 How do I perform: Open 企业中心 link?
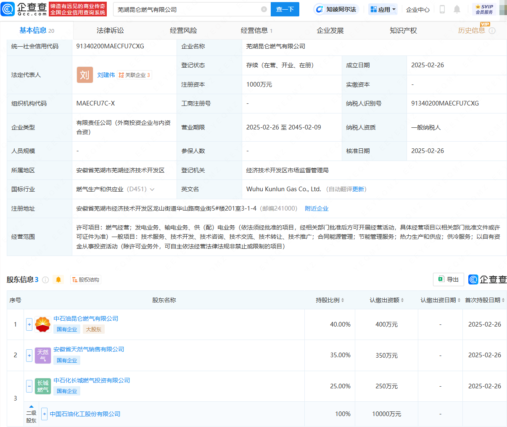coord(418,9)
